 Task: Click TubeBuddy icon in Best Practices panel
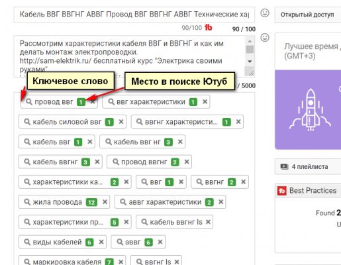coord(281,191)
